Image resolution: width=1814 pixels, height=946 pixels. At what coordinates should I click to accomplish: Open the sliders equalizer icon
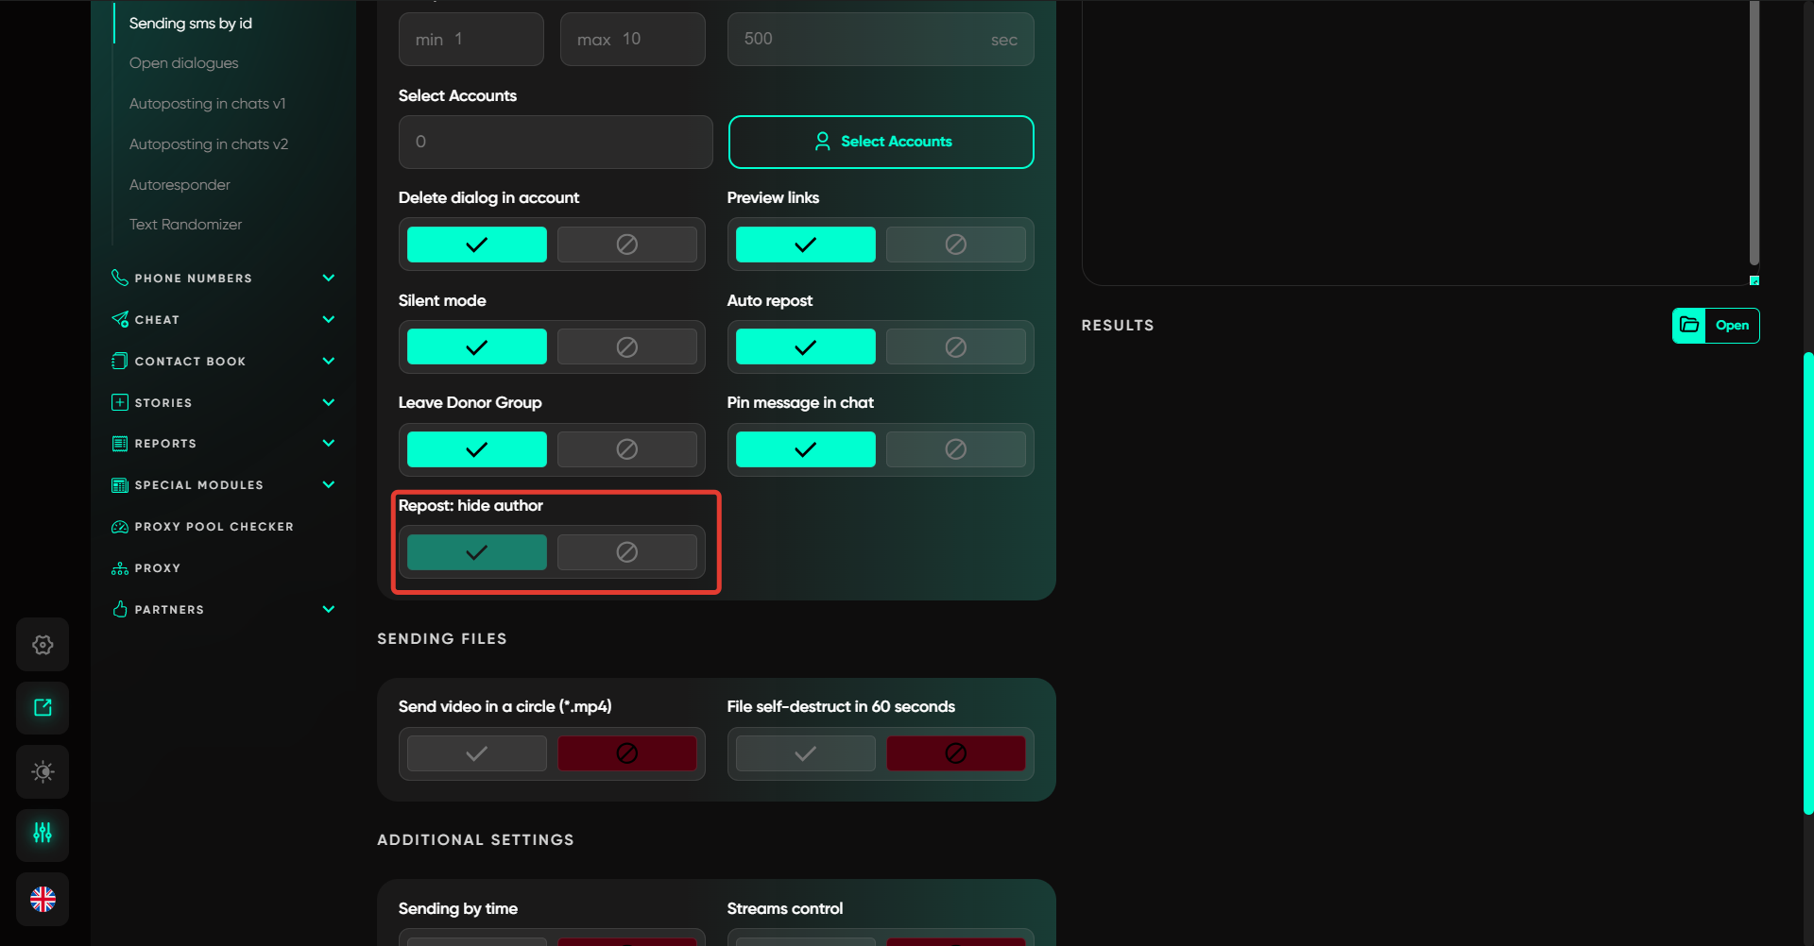coord(43,834)
